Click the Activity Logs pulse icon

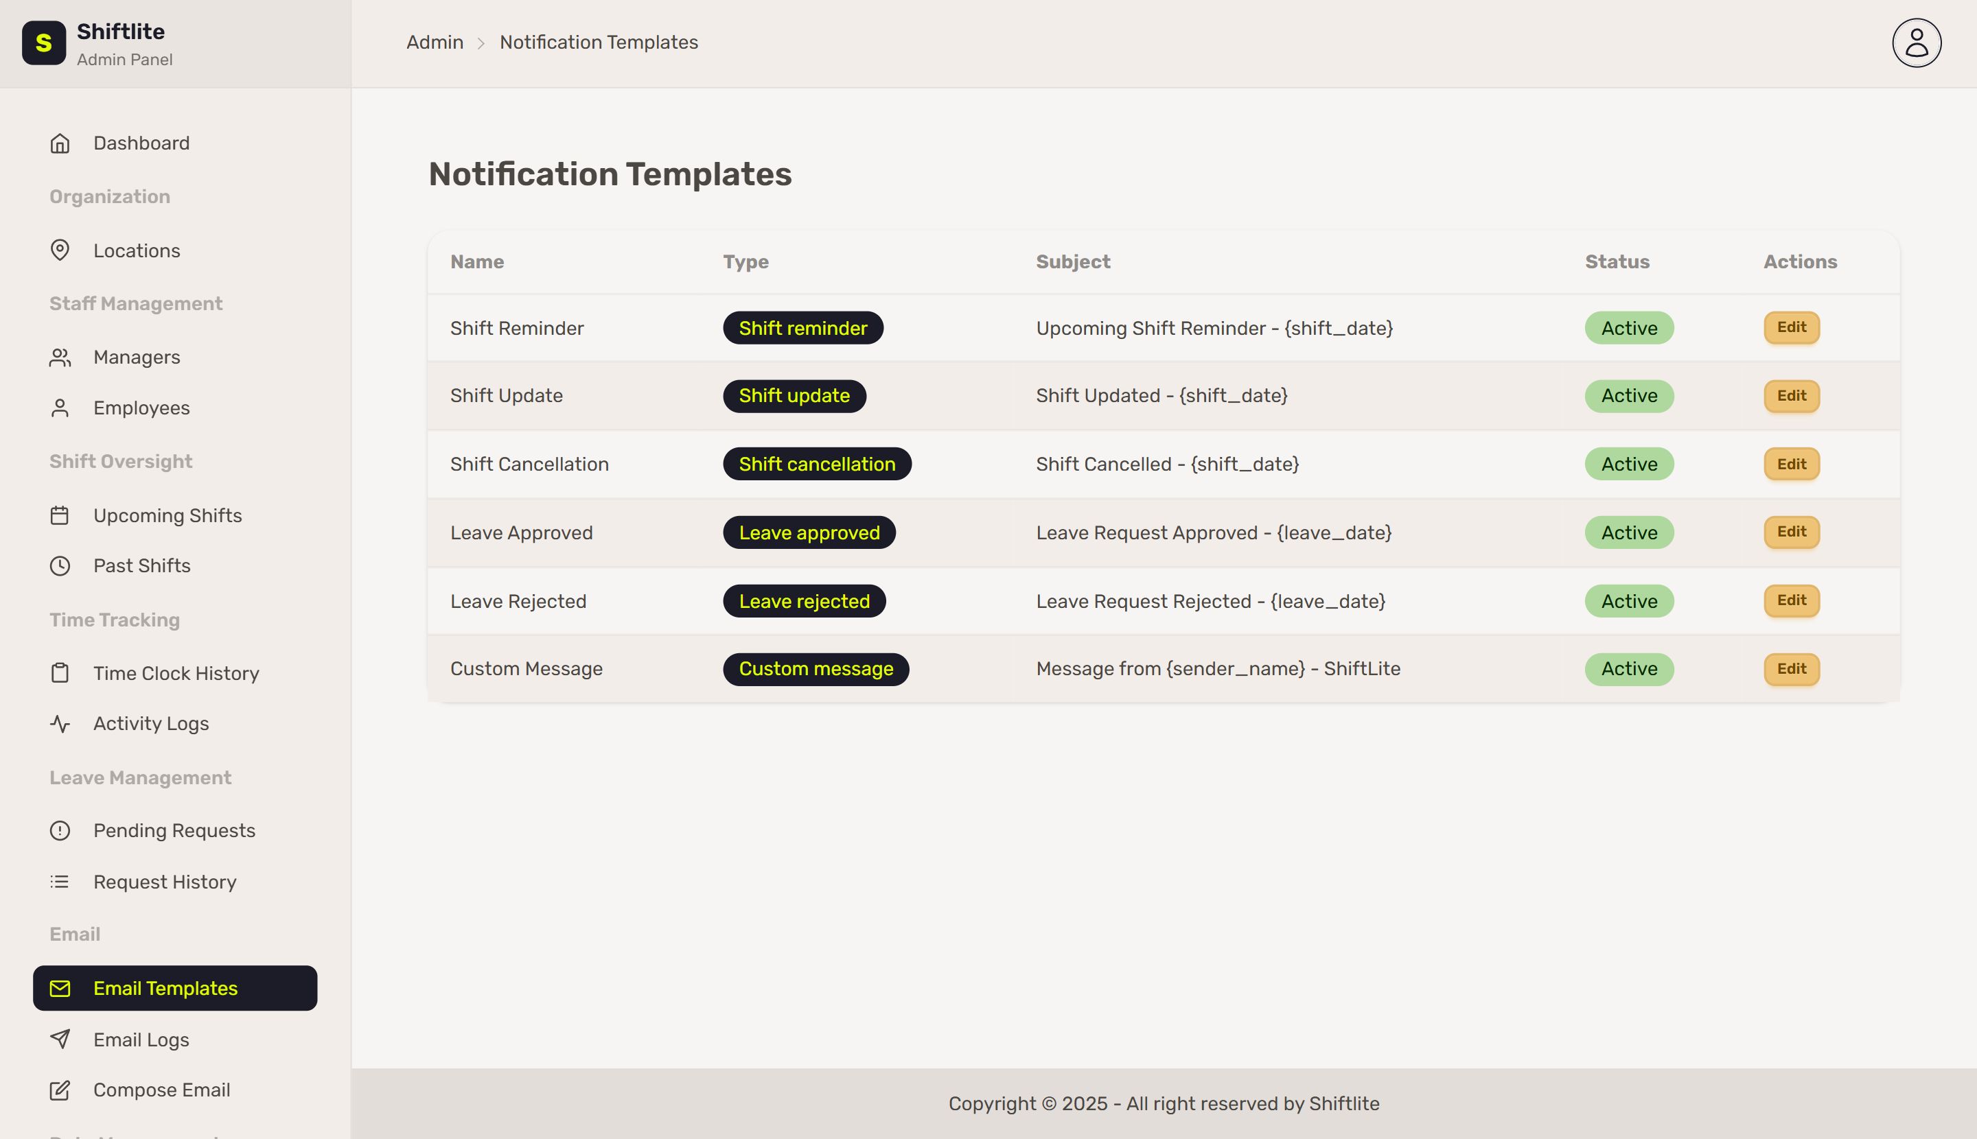60,724
